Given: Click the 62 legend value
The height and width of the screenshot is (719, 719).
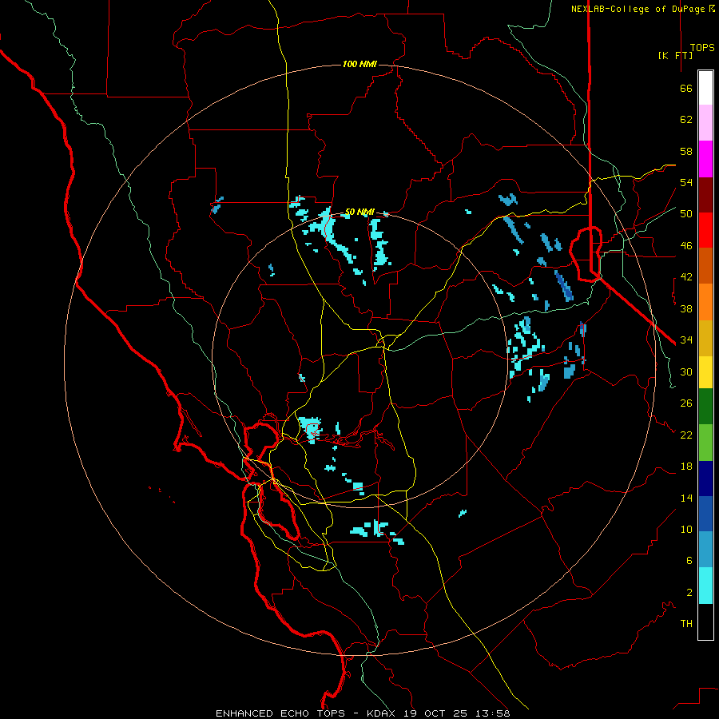Looking at the screenshot, I should click(686, 120).
